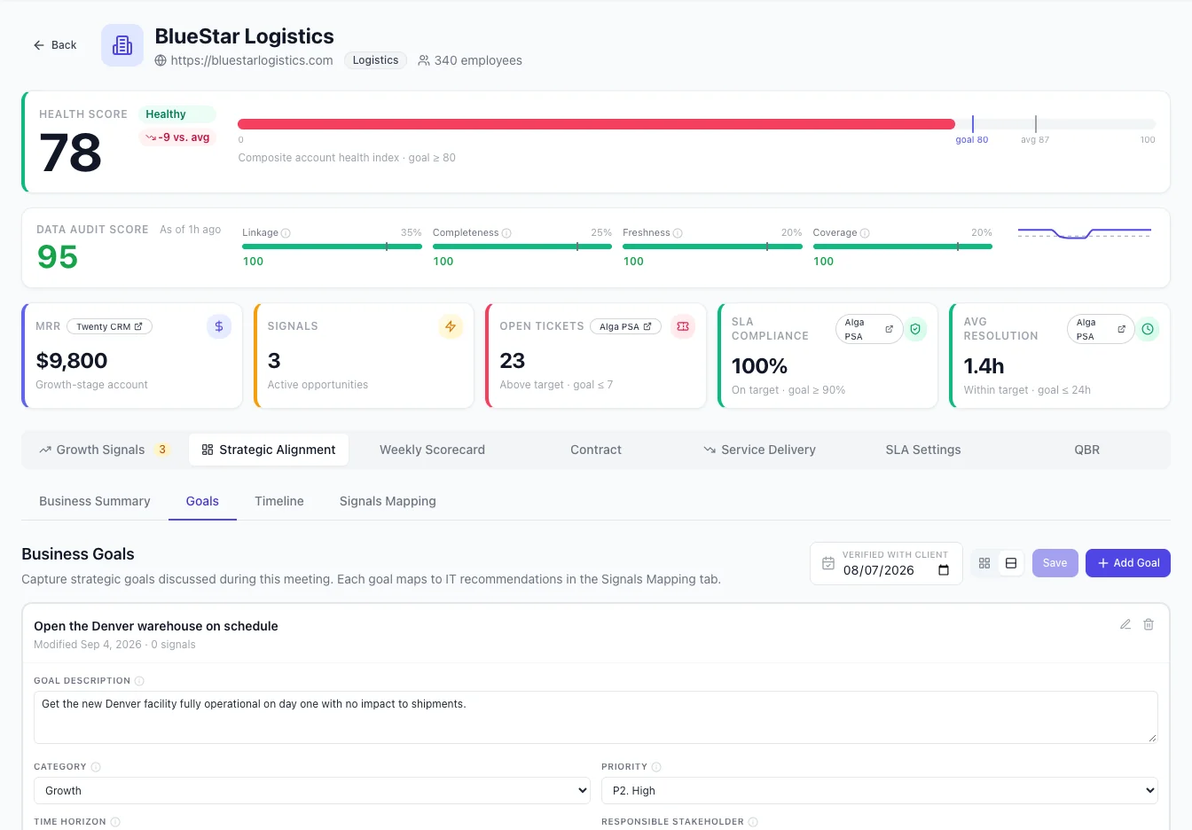Open the Category dropdown showing Growth

point(312,790)
